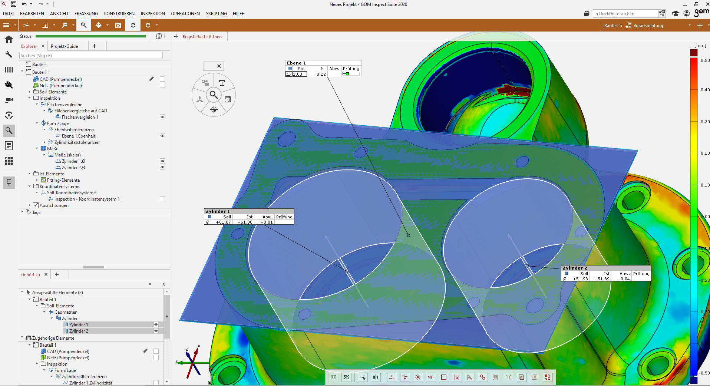Screen dimensions: 710x386
Task: Expand Zylindrizitätstoleranzen in Explorer tree
Action: point(44,142)
